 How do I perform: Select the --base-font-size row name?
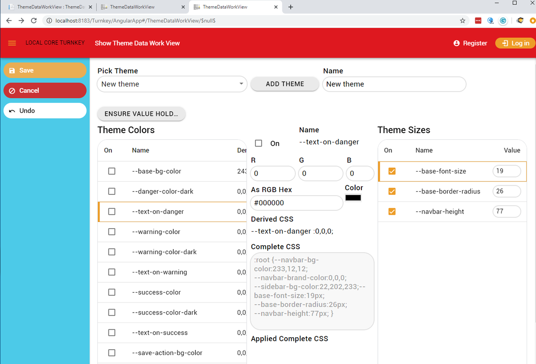[441, 171]
